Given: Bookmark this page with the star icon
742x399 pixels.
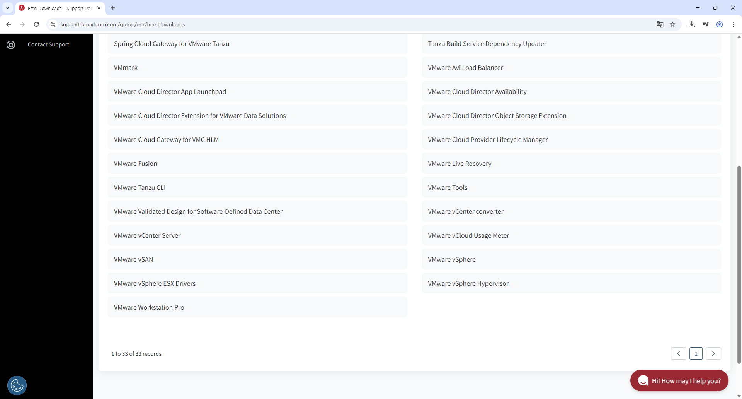Looking at the screenshot, I should (x=672, y=24).
